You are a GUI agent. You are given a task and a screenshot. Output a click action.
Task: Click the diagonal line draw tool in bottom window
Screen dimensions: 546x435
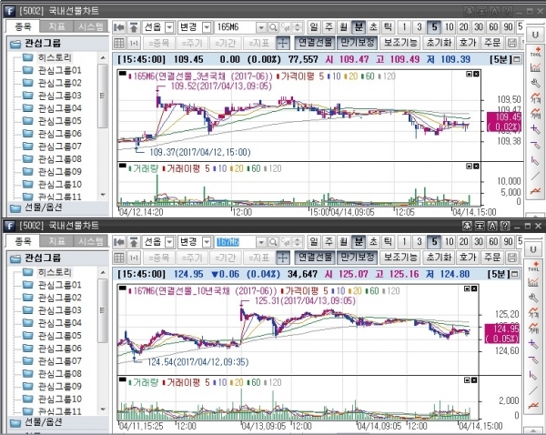click(533, 390)
